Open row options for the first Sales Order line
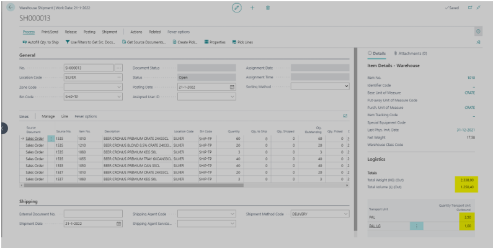The width and height of the screenshot is (493, 251). coord(51,139)
